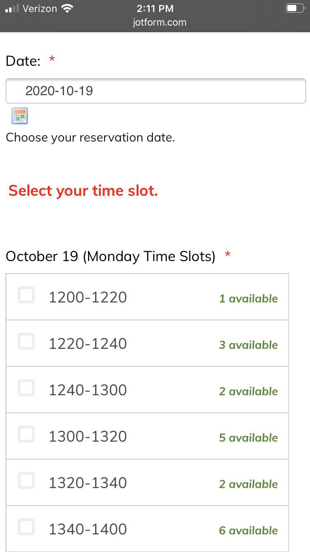Tap the jotform.com address bar
Image resolution: width=310 pixels, height=552 pixels.
tap(160, 22)
